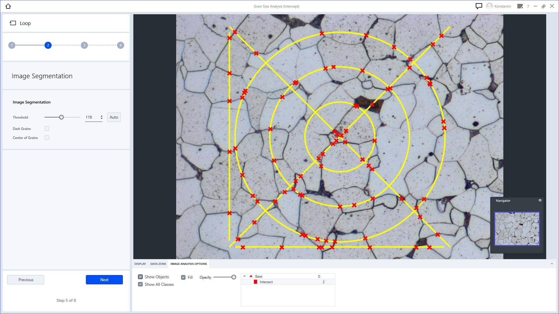
Task: Click the Loop workflow icon
Action: tap(13, 23)
